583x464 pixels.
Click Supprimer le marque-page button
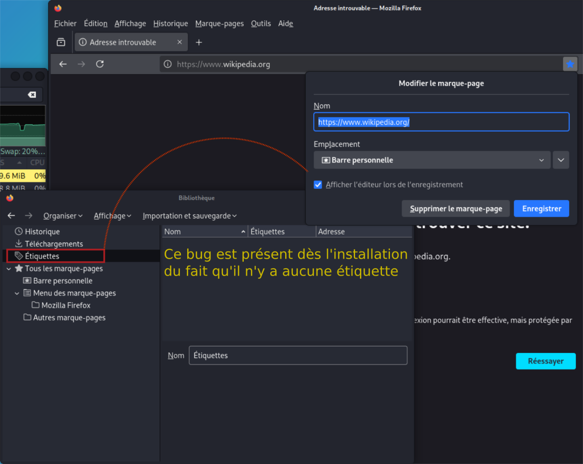[x=456, y=208]
